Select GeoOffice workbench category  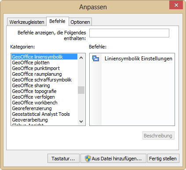click(x=44, y=103)
